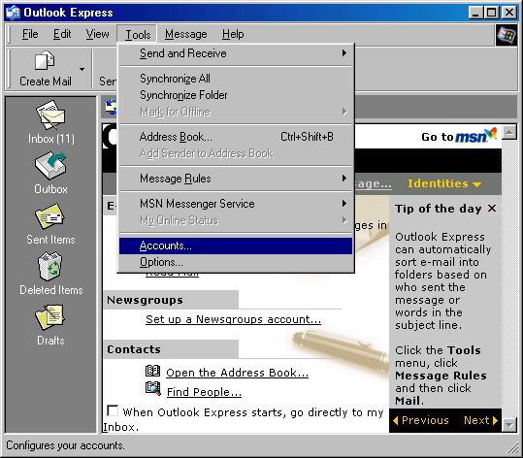Screen dimensions: 523x458
Task: Close the Tip of the day panel
Action: [x=492, y=209]
